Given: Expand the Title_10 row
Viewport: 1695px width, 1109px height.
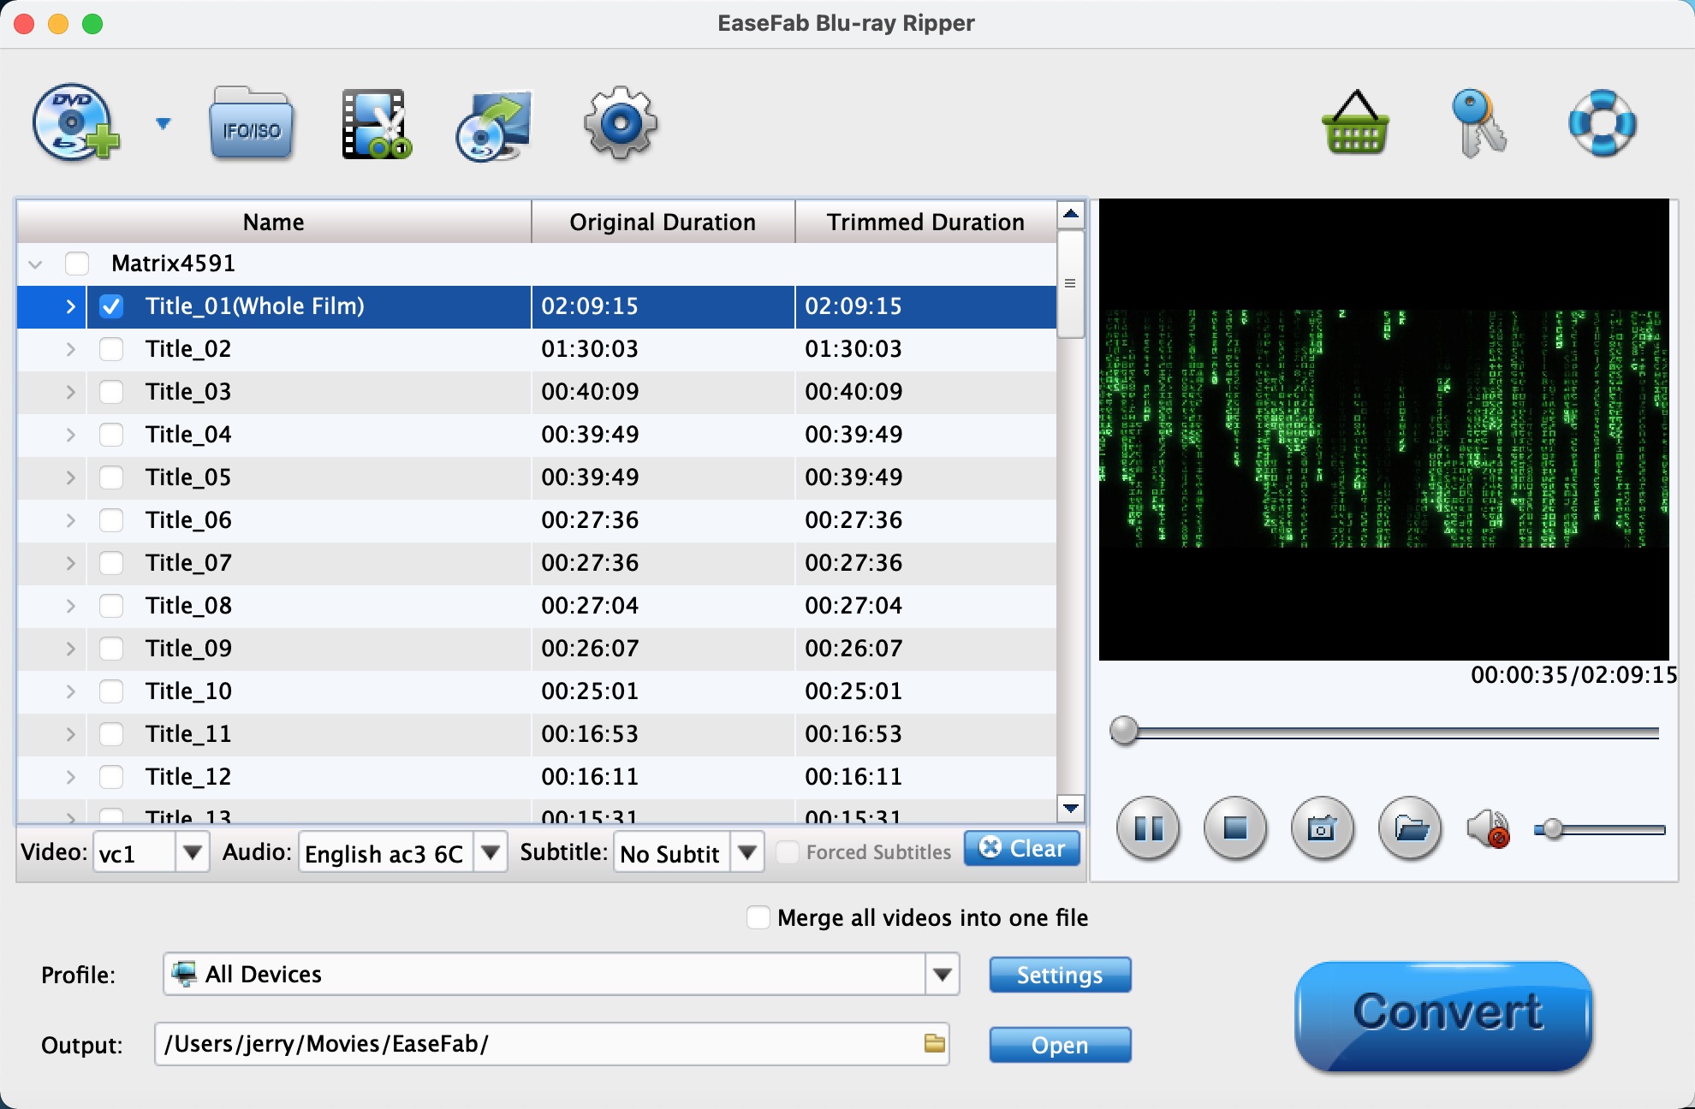Looking at the screenshot, I should 71,691.
